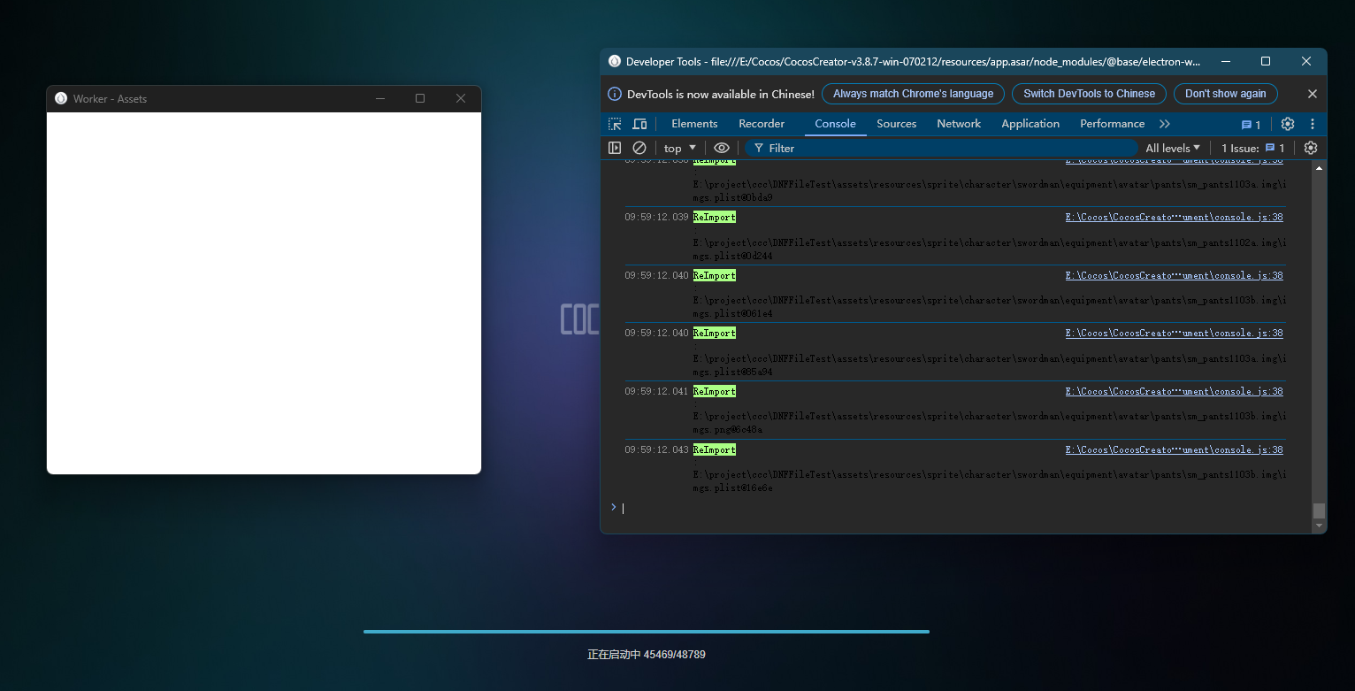
Task: Close the Developer Tools window
Action: tap(1306, 61)
